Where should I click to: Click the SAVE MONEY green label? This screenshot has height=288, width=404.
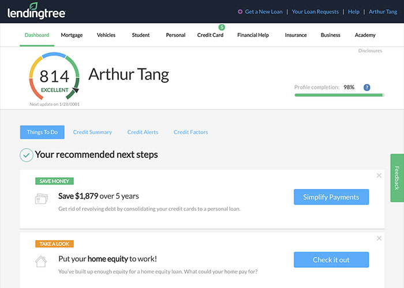click(54, 181)
